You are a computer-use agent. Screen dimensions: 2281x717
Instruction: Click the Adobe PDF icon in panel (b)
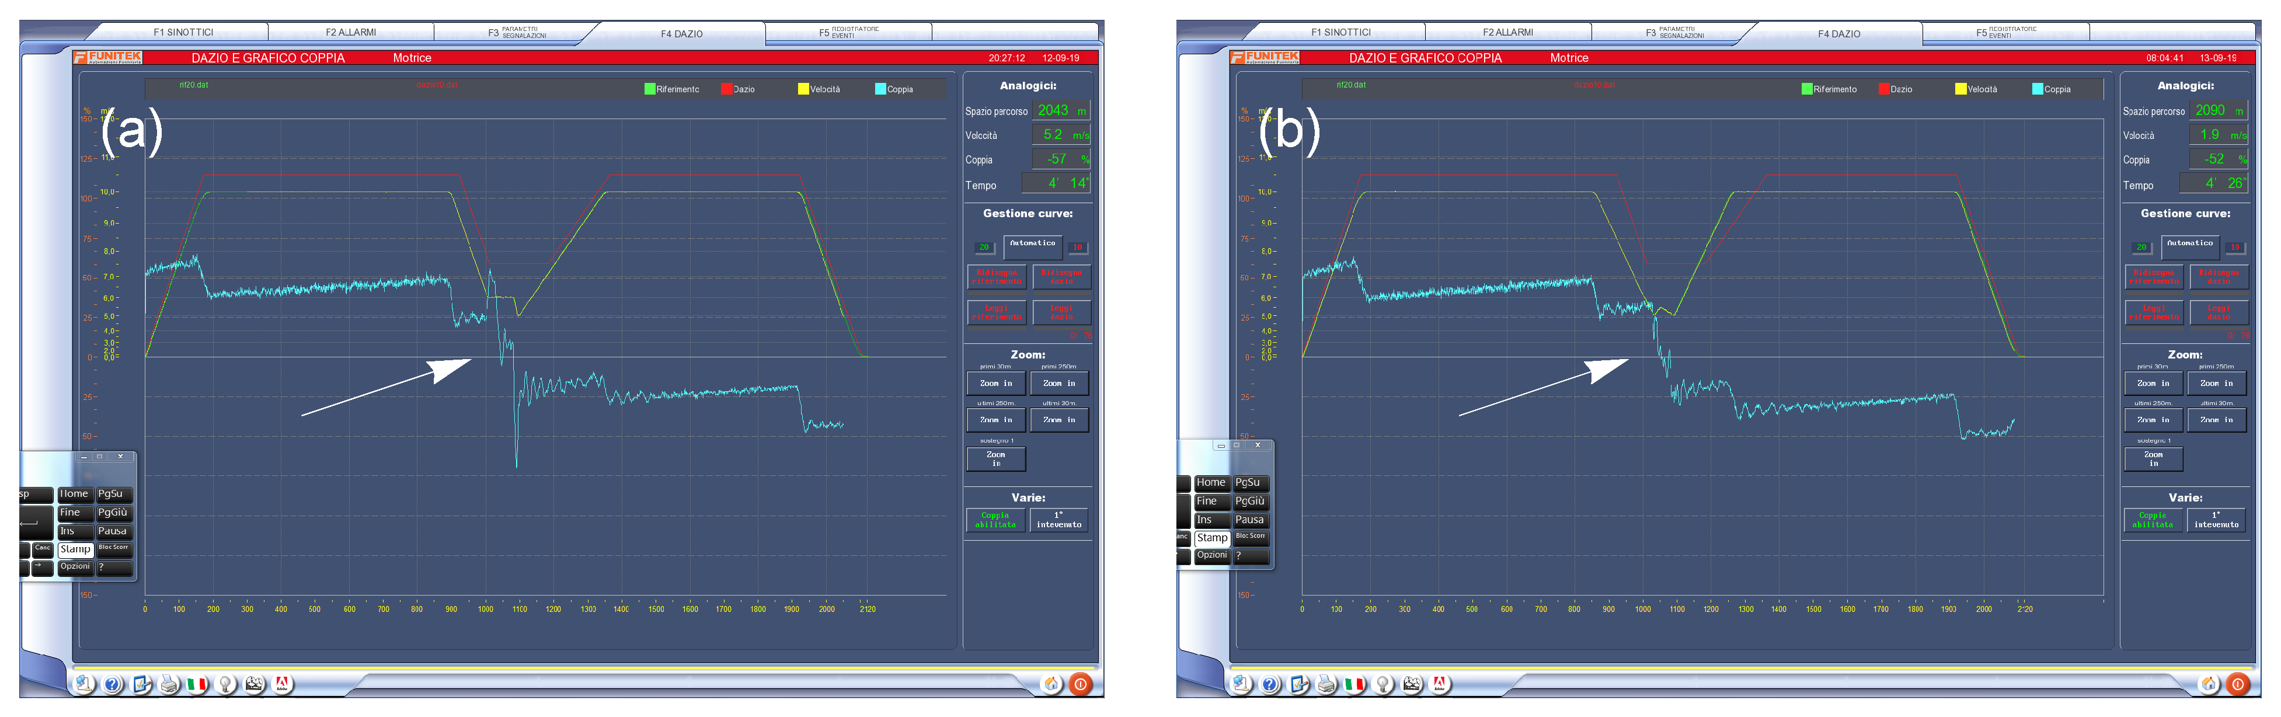[x=1440, y=683]
